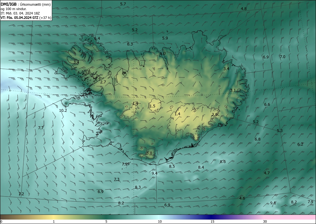Click the 2.0 map value

tap(215, 114)
